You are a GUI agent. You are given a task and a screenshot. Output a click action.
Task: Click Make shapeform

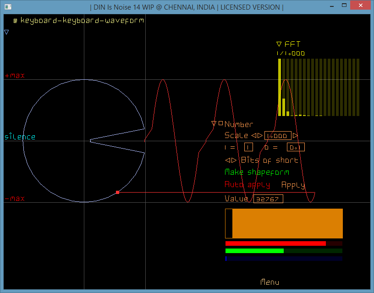click(257, 172)
